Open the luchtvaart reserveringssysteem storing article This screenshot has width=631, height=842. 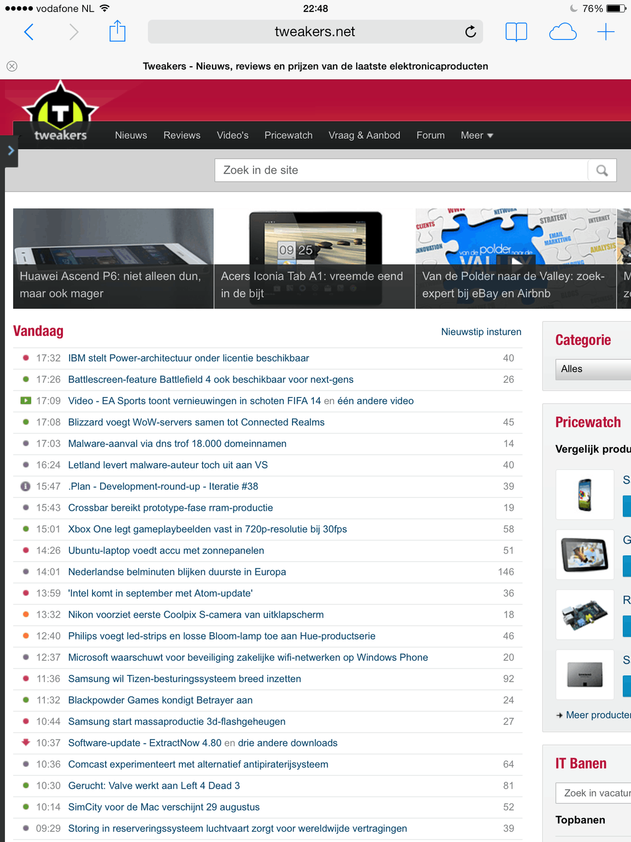point(238,828)
